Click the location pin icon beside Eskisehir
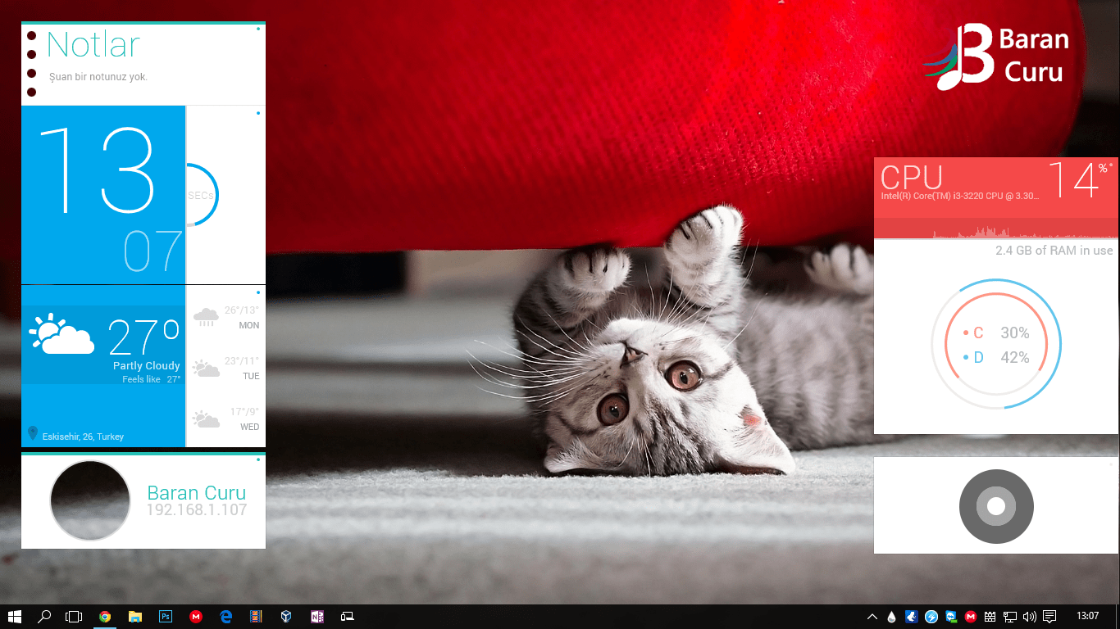The width and height of the screenshot is (1120, 629). tap(33, 433)
